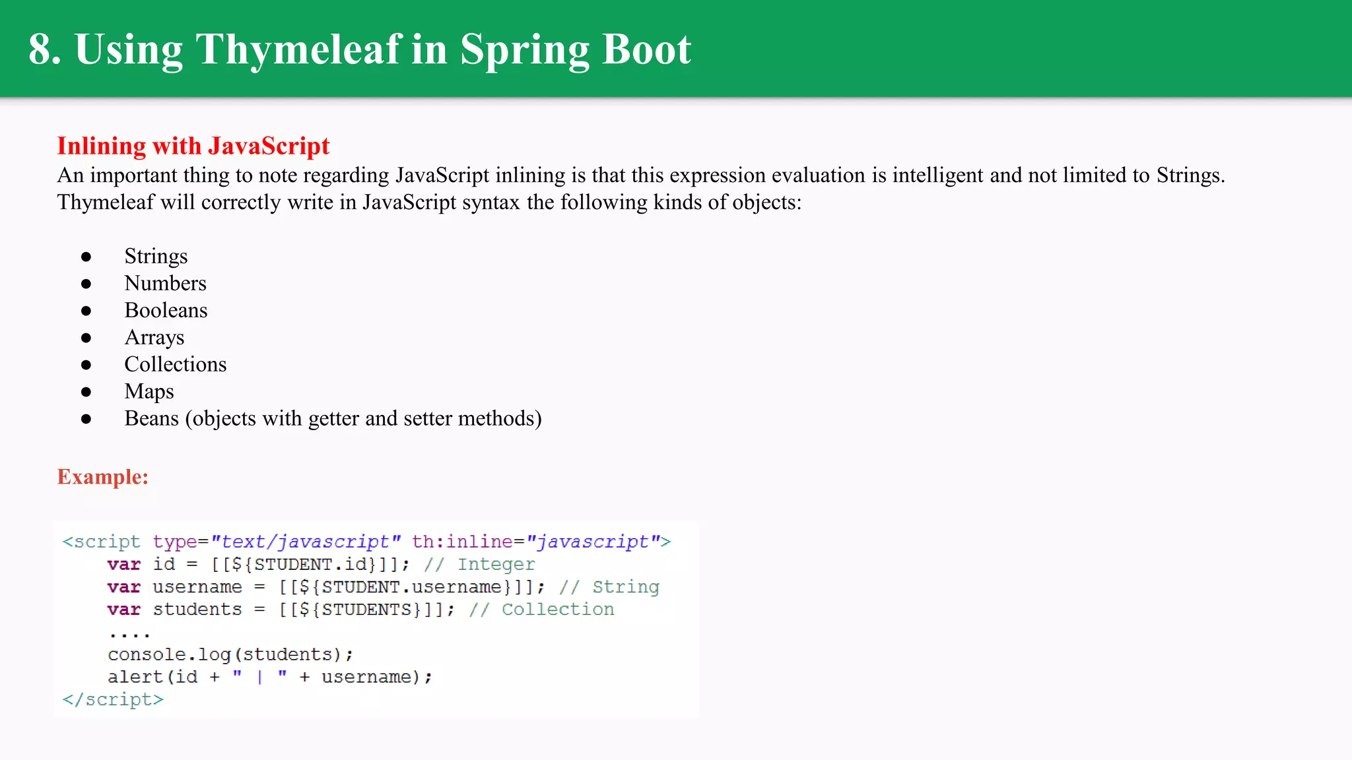The width and height of the screenshot is (1352, 760).
Task: Click the 'Maps' bullet item
Action: pos(149,391)
